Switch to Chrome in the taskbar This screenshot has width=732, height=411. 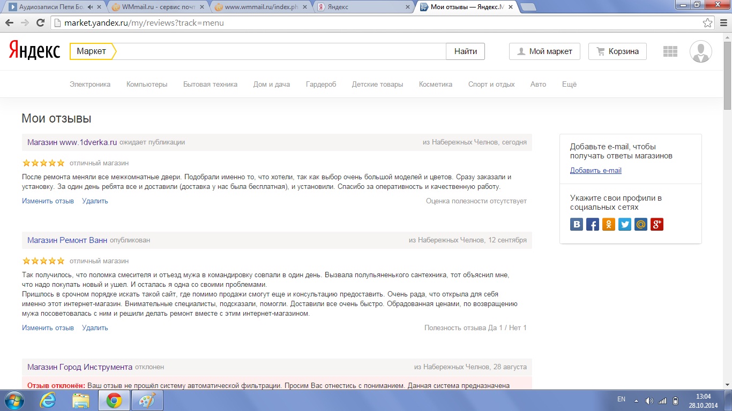[x=114, y=400]
